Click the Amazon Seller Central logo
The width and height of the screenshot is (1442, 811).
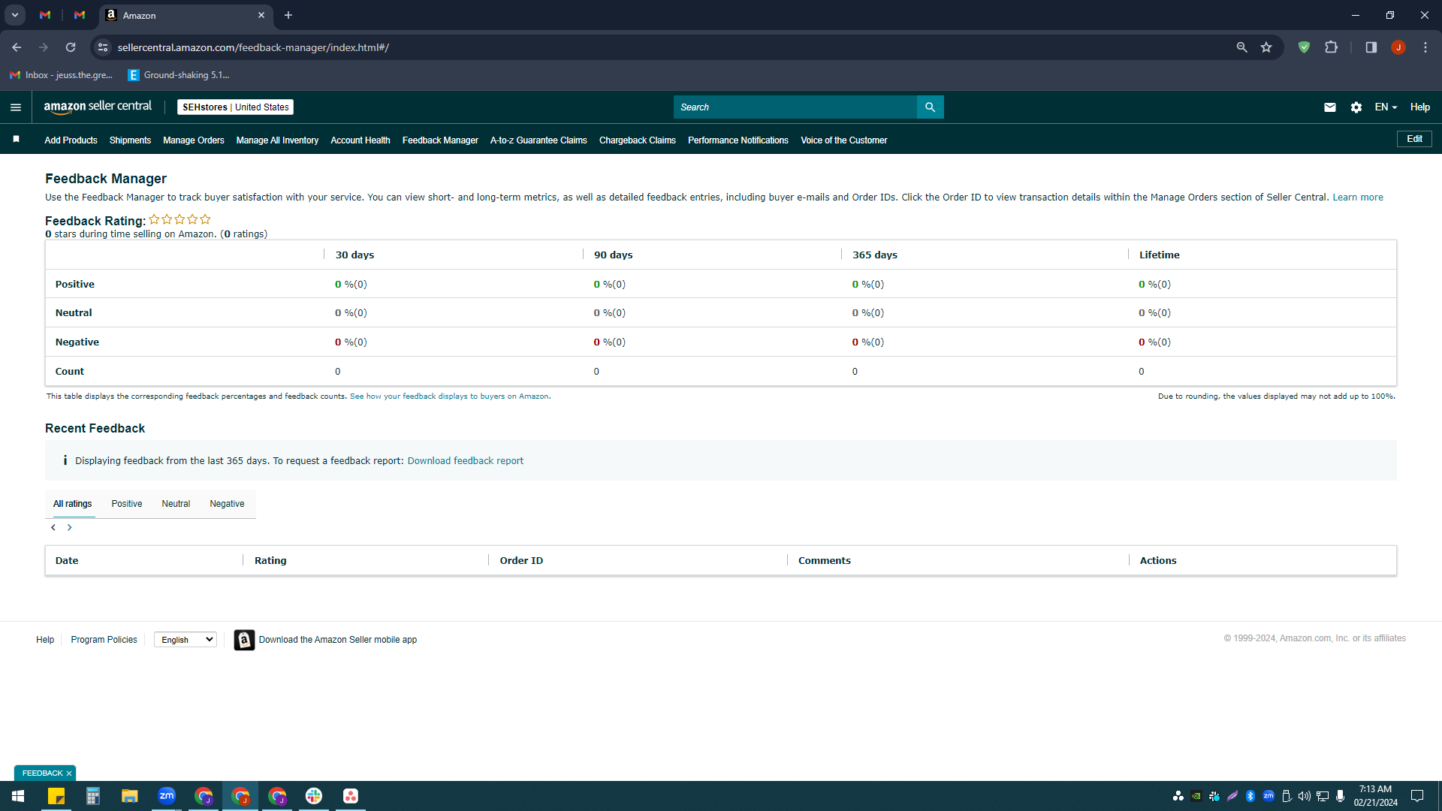(x=98, y=107)
